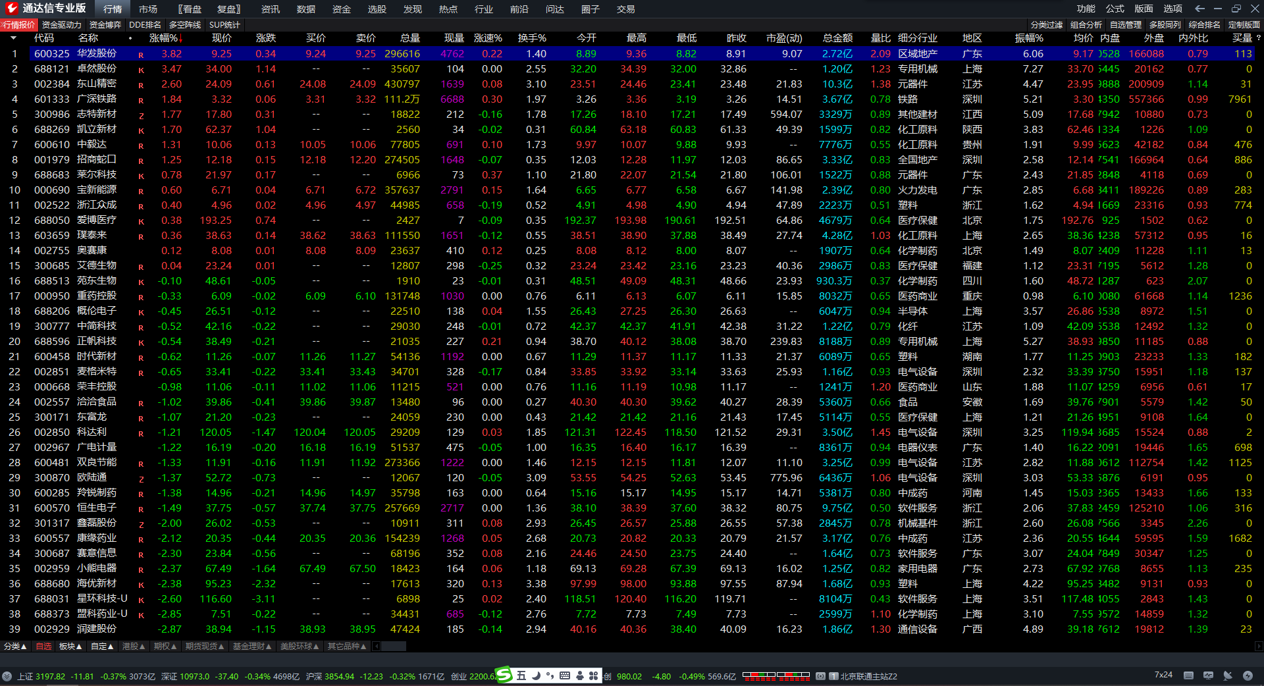The image size is (1264, 686).
Task: Open the 行情 main tab
Action: pyautogui.click(x=113, y=9)
